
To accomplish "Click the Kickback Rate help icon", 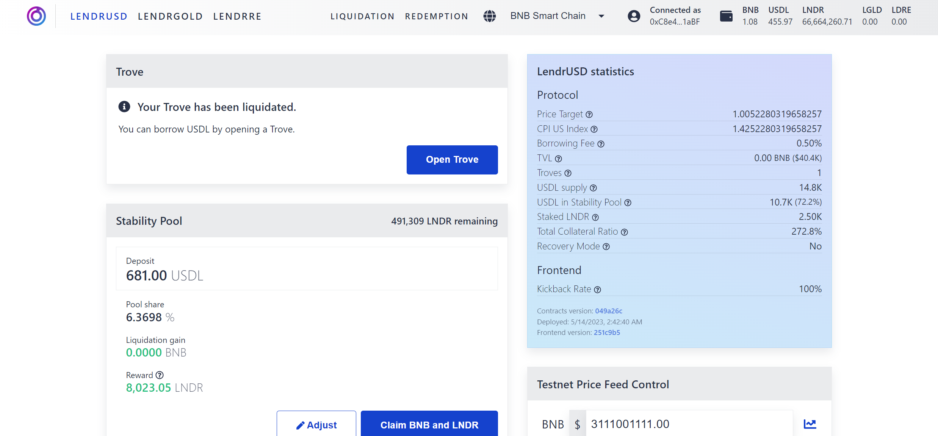I will point(597,290).
